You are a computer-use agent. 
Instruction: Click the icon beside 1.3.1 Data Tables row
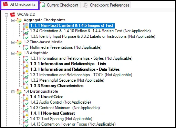[x=26, y=69]
